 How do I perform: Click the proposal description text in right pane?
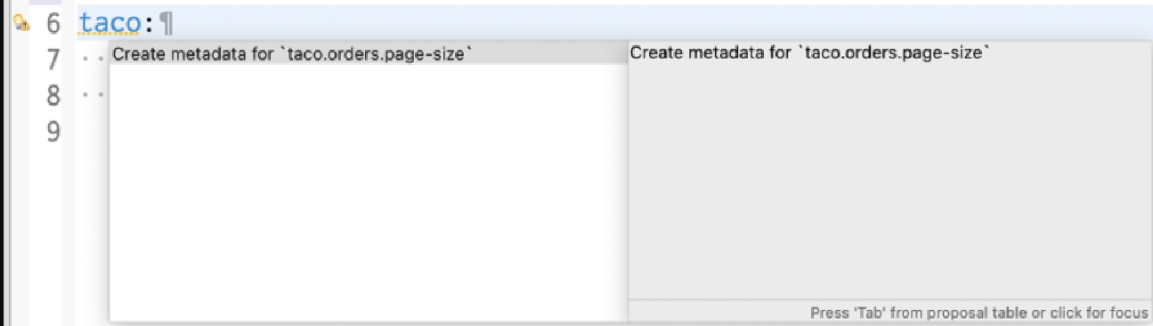point(810,52)
